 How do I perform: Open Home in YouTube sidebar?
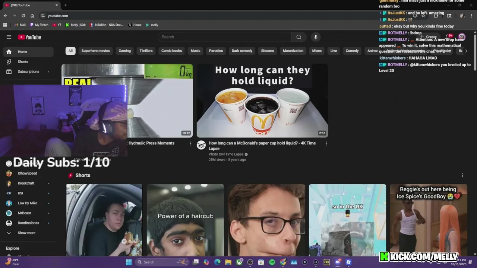click(29, 52)
